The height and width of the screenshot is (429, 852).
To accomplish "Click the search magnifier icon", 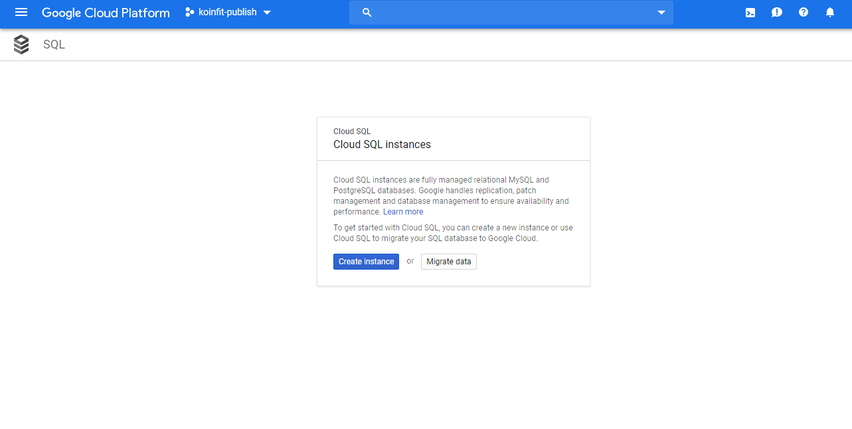I will tap(367, 13).
